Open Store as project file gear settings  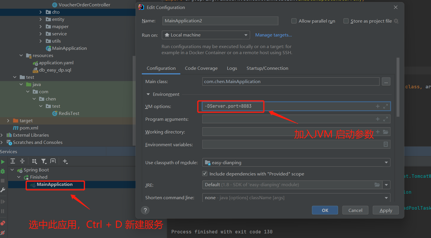point(396,21)
